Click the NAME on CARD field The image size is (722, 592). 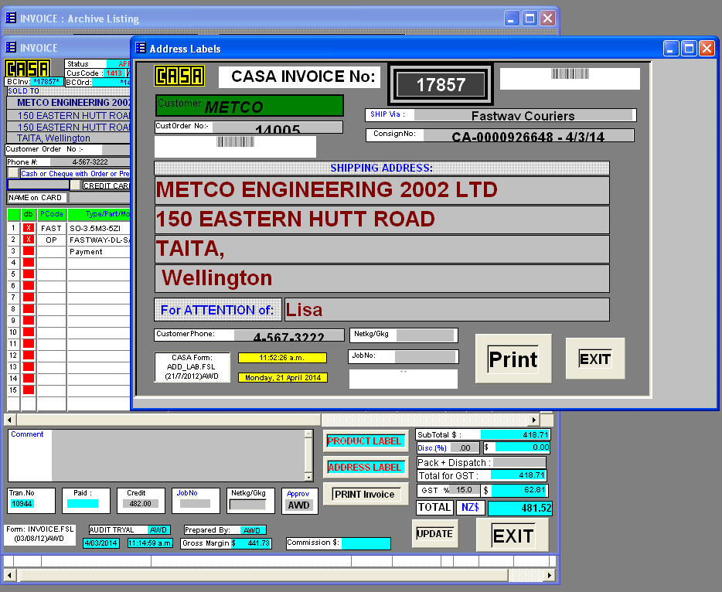[x=100, y=198]
